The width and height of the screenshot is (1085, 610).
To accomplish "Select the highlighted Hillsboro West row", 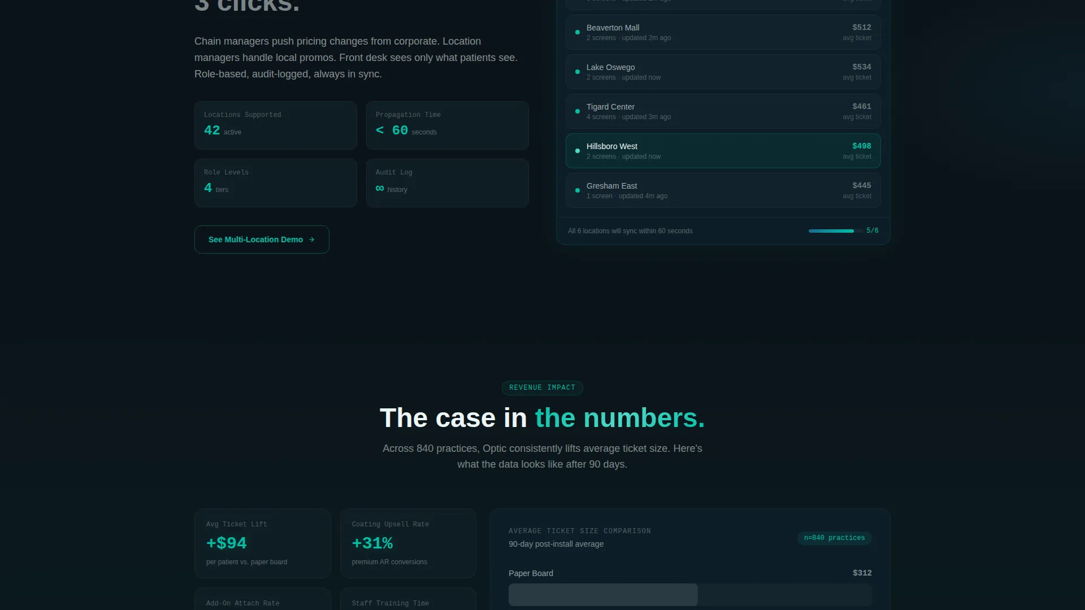I will click(723, 151).
